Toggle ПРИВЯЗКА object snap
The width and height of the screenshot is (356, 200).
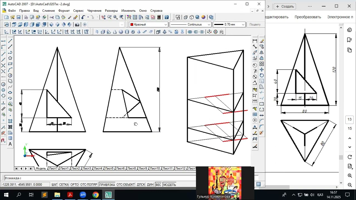(107, 185)
